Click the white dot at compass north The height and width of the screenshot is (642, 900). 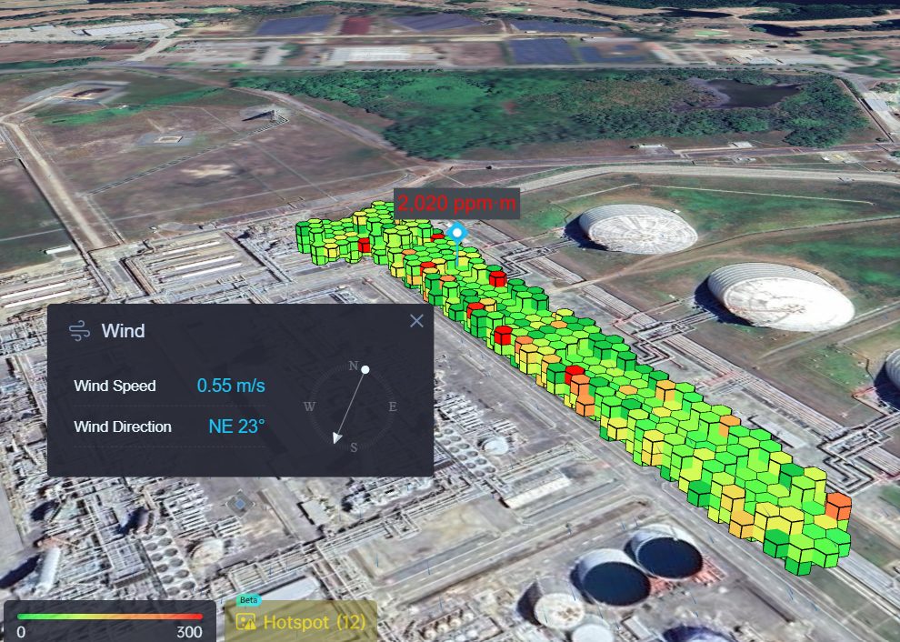pyautogui.click(x=366, y=368)
